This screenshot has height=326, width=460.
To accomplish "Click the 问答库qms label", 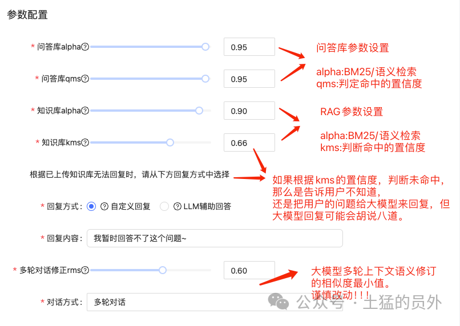I will click(61, 79).
